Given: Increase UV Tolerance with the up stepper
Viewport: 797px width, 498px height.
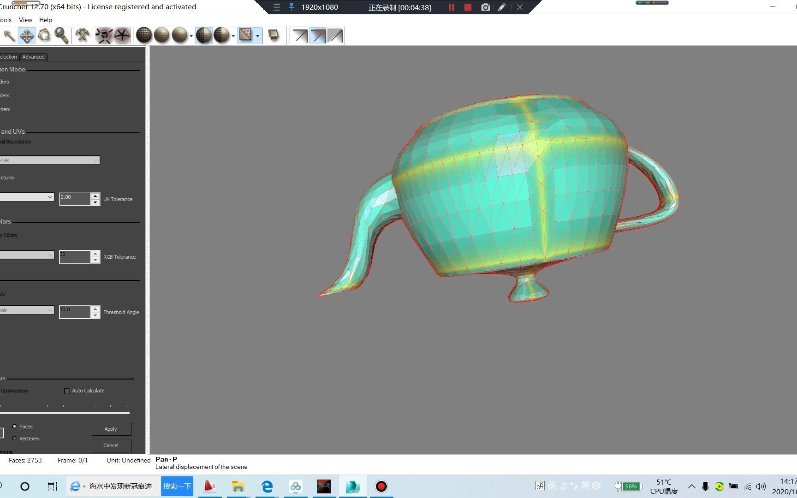Looking at the screenshot, I should pos(95,196).
